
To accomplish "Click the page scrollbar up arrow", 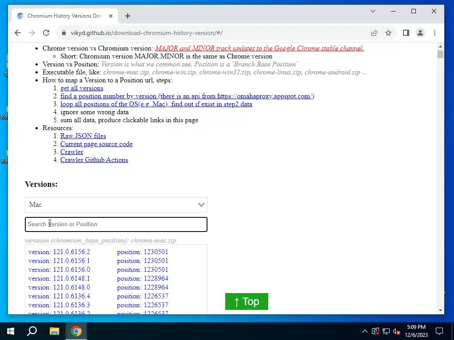I will (x=440, y=46).
